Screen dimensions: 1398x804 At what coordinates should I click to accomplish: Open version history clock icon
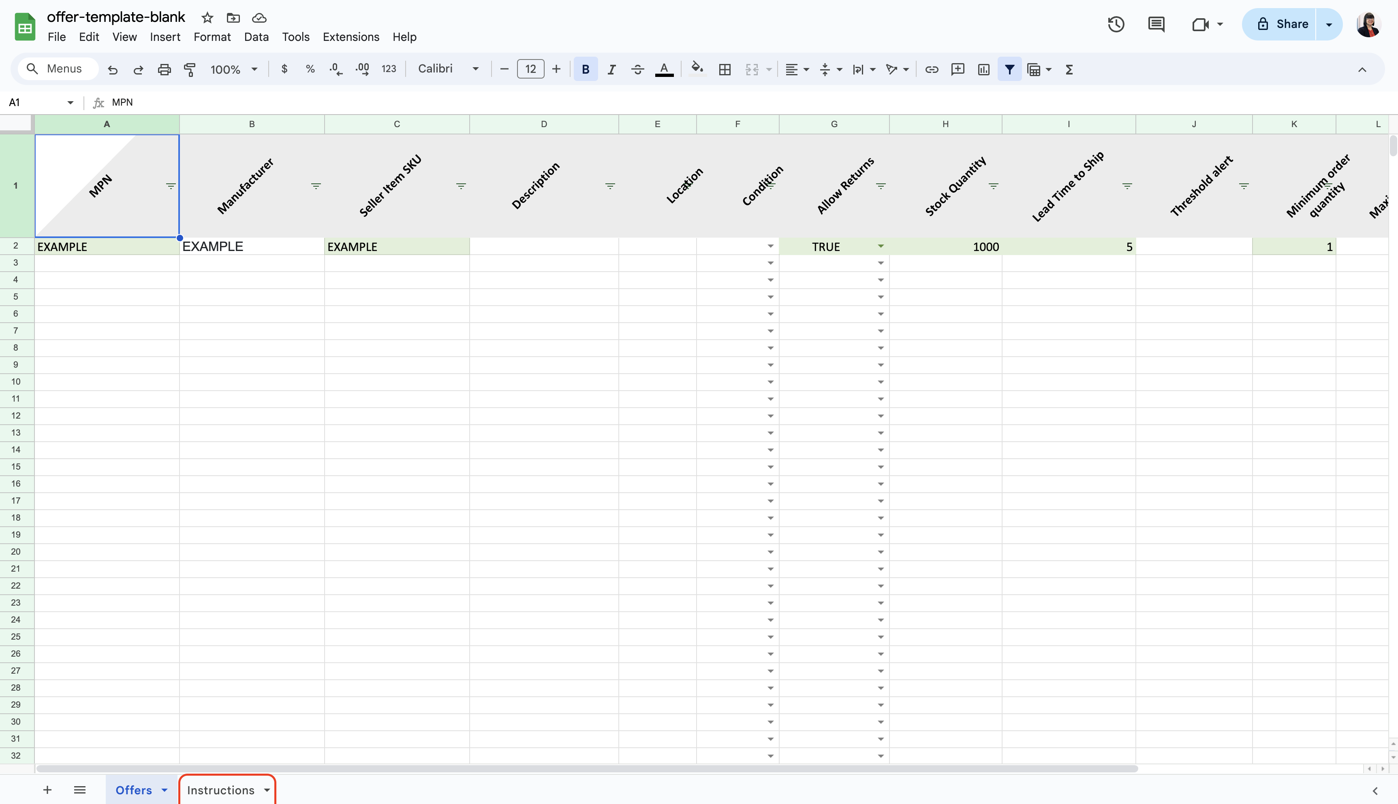point(1116,24)
